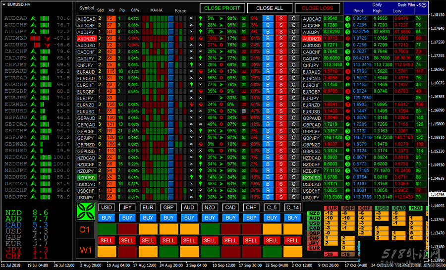Viewport: 446px width, 270px height.
Task: Click the SELL button in the C_14 column
Action: [x=292, y=241]
